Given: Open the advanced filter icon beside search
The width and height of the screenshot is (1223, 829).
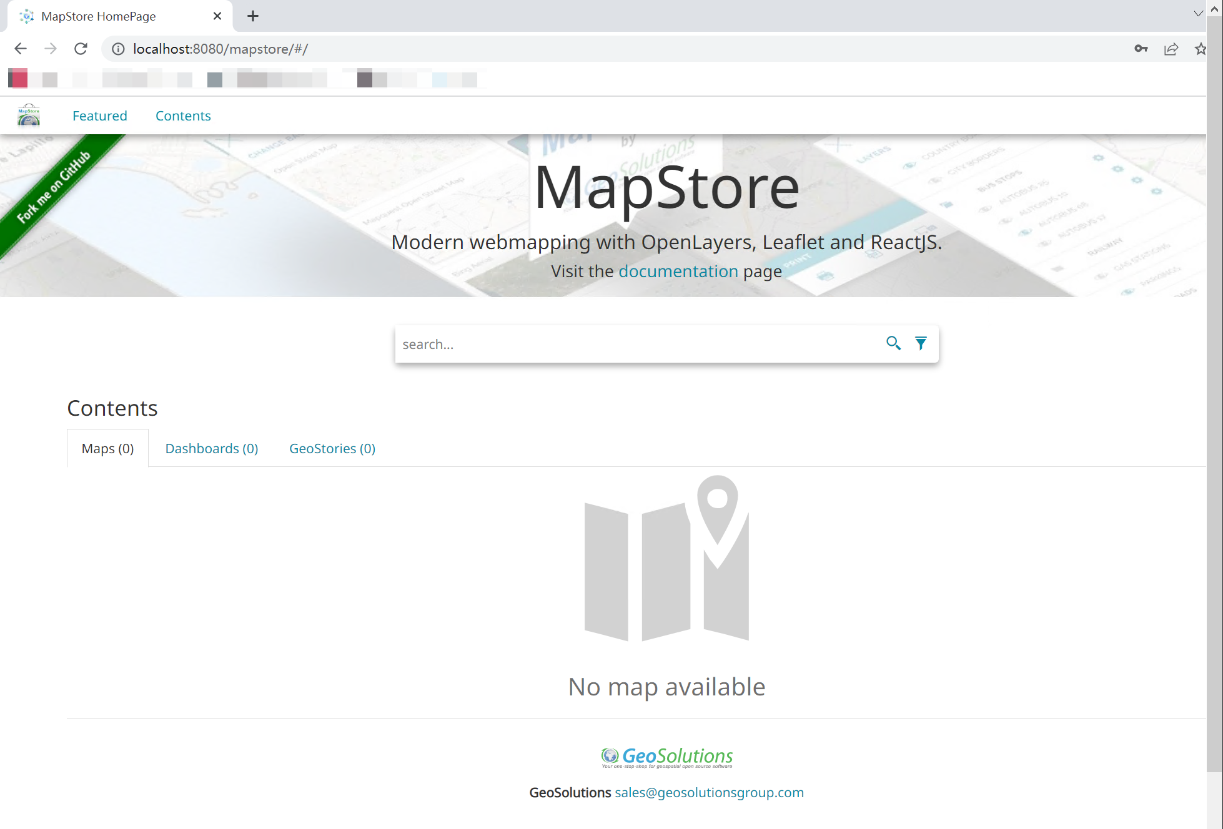Looking at the screenshot, I should click(x=921, y=343).
